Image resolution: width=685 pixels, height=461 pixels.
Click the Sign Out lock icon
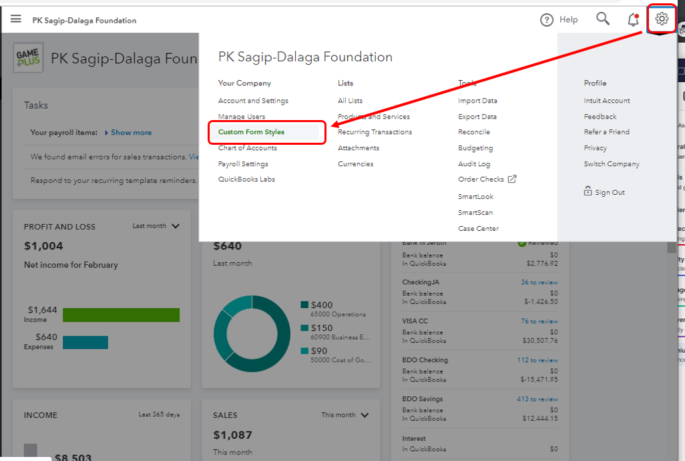pyautogui.click(x=588, y=191)
